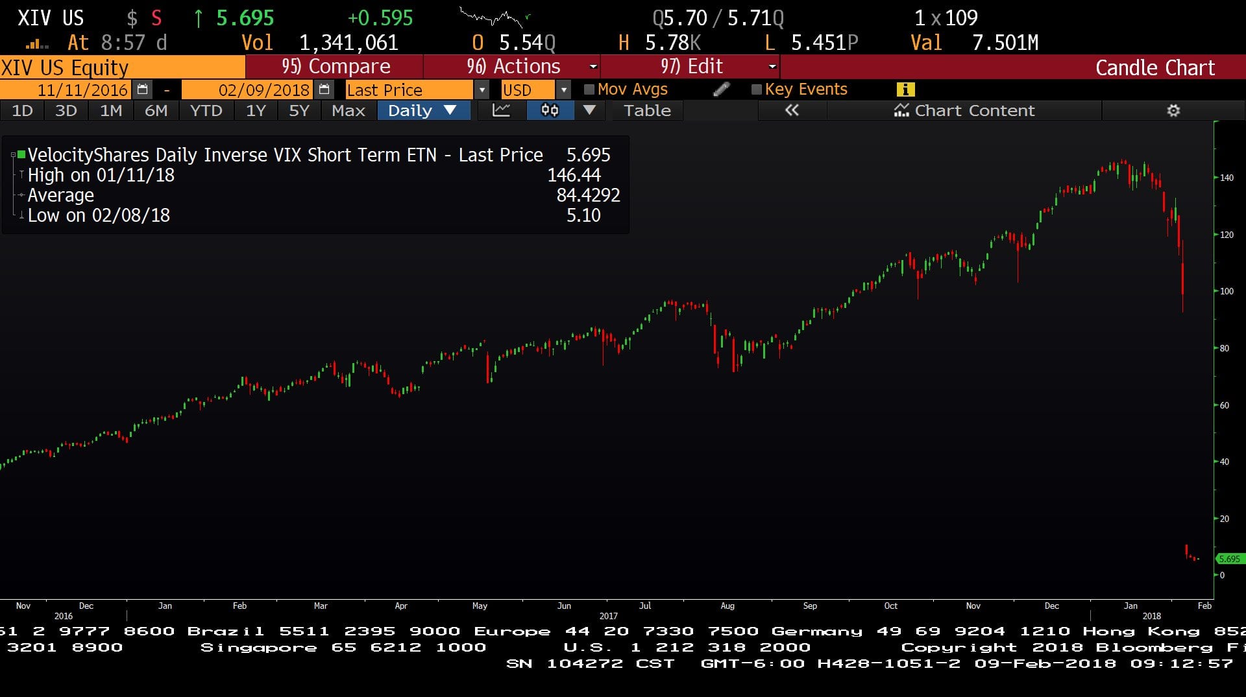Click the Average legend row
Screen dimensions: 1246x697
(x=314, y=195)
